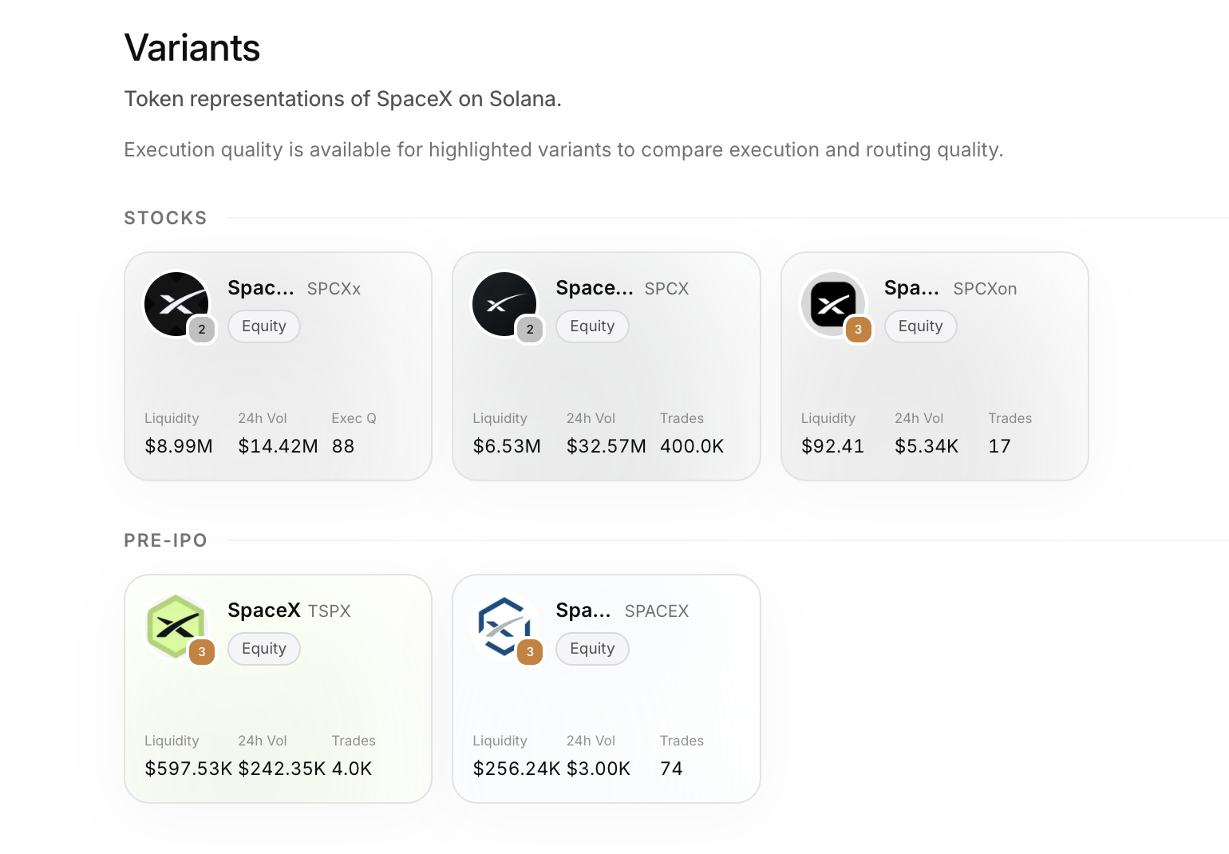Click the Equity tag on TSPX card
The image size is (1229, 854).
(x=264, y=649)
